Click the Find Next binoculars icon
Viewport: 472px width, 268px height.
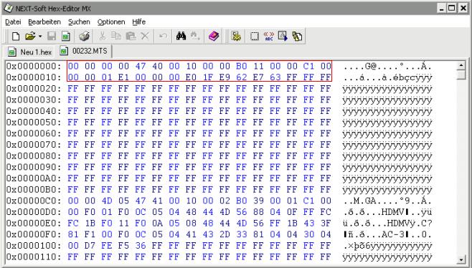pos(195,37)
